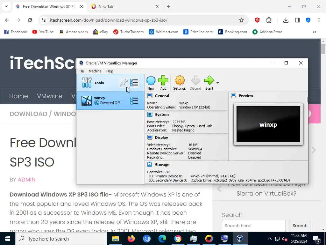Open the TurboTax.com bookmark
This screenshot has width=326, height=245.
(x=129, y=32)
